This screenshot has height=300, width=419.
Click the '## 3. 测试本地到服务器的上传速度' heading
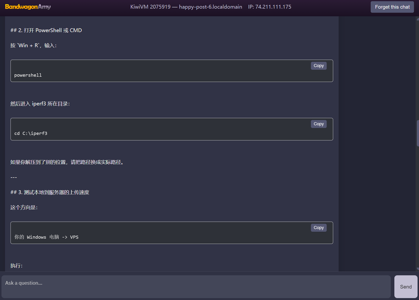click(x=50, y=192)
